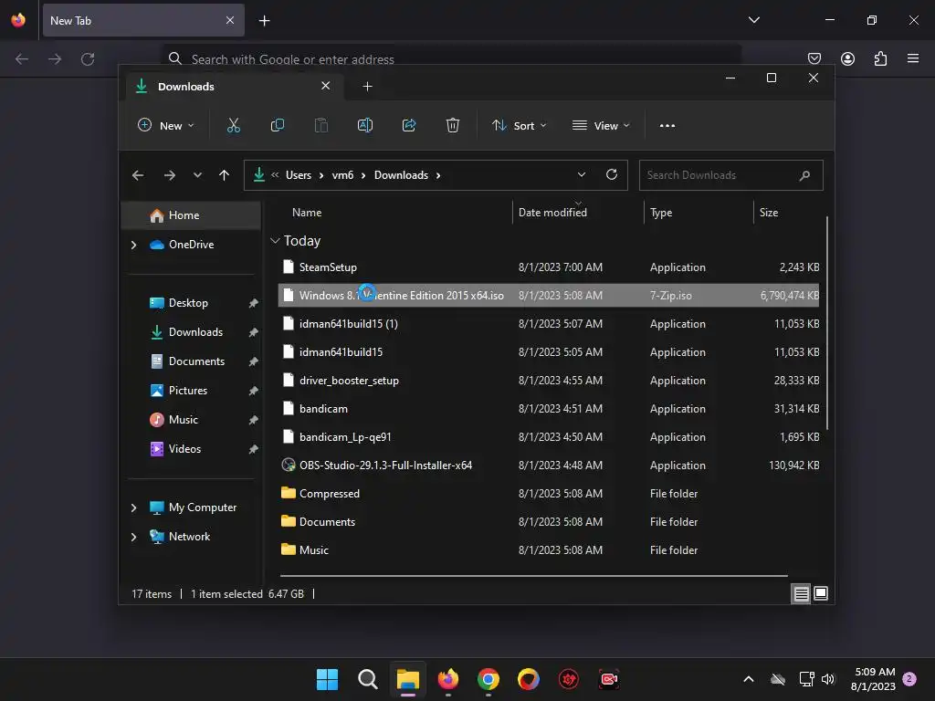Open Firefox extensions puzzle icon
The image size is (935, 701).
pyautogui.click(x=880, y=58)
